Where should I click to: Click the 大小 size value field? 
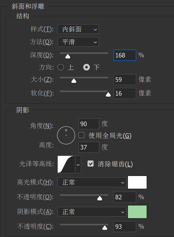125,80
